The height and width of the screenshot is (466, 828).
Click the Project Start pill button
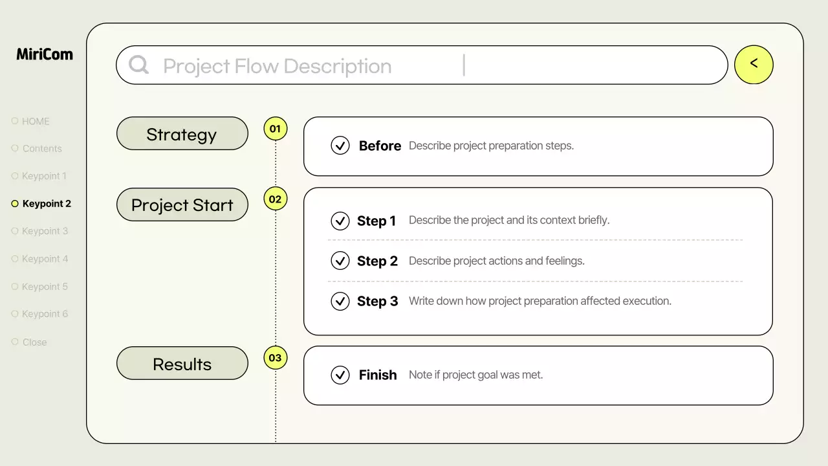point(182,205)
